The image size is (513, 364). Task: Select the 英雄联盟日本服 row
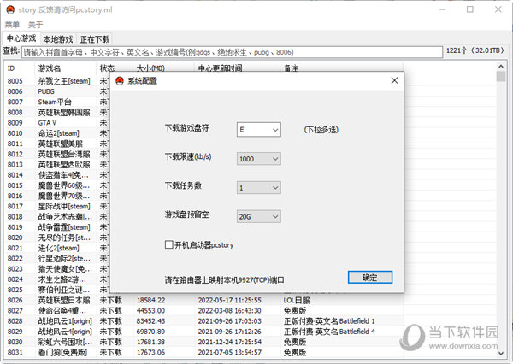pos(64,301)
